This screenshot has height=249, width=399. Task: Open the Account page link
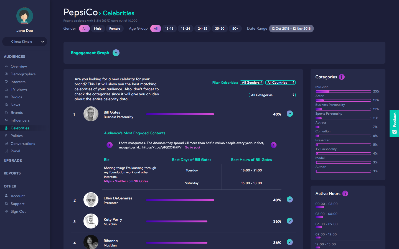coord(18,196)
